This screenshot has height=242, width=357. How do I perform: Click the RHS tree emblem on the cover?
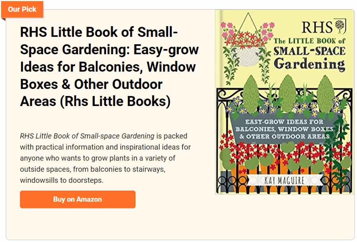pos(340,26)
